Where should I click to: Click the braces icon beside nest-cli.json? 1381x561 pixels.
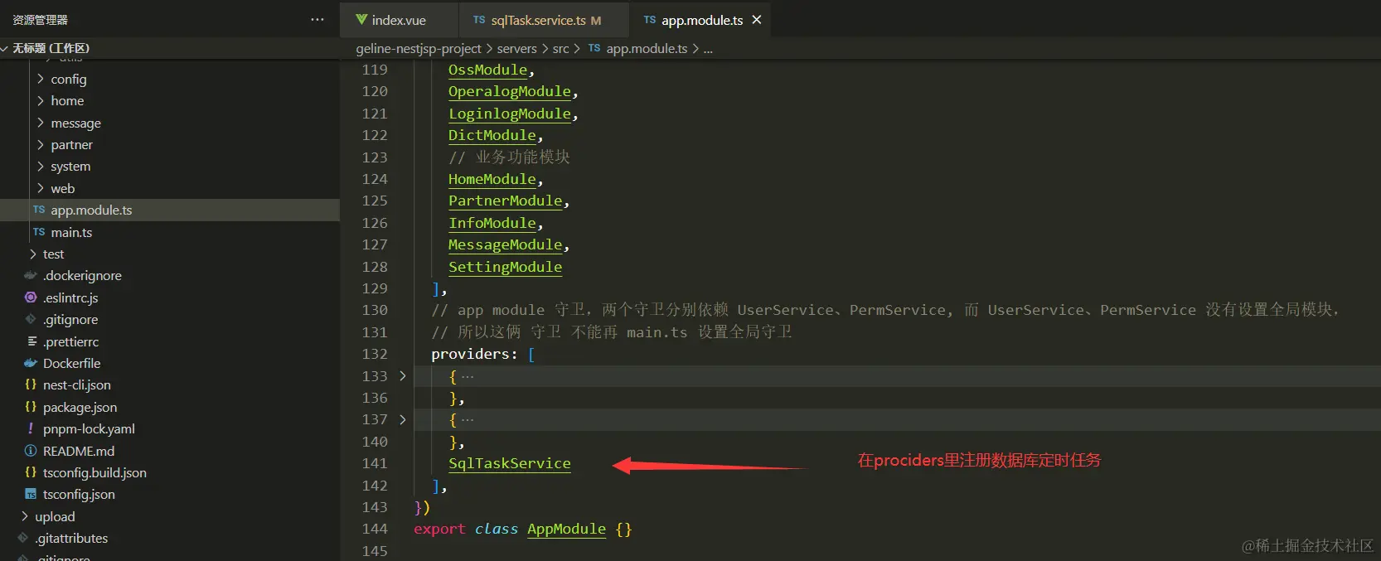pyautogui.click(x=31, y=384)
